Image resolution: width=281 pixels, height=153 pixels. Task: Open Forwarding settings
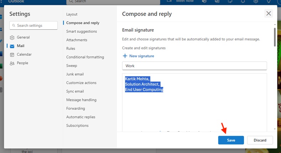click(76, 109)
